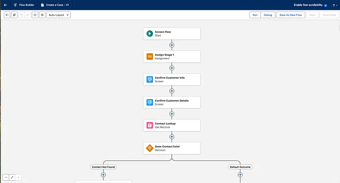
Task: Click the Create a Case - V1 document icon
Action: 42,5
